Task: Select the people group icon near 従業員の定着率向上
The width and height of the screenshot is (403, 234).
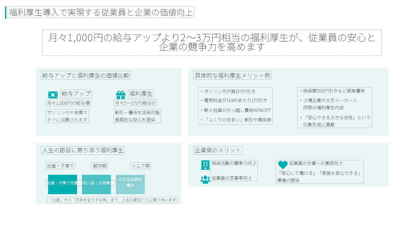Action: pyautogui.click(x=205, y=179)
